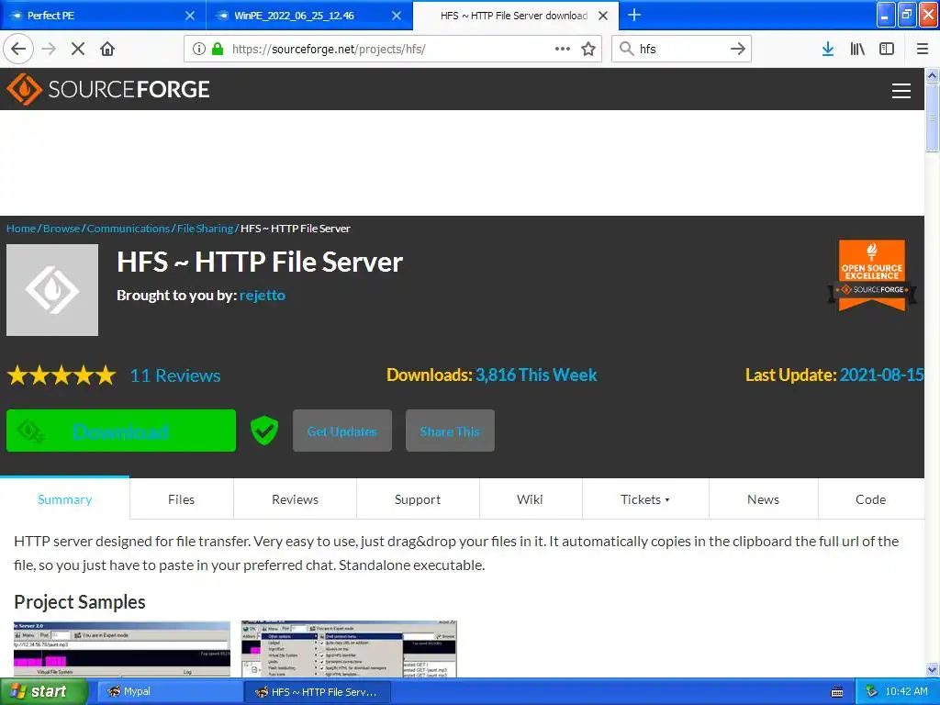Stop loading the page

click(78, 49)
